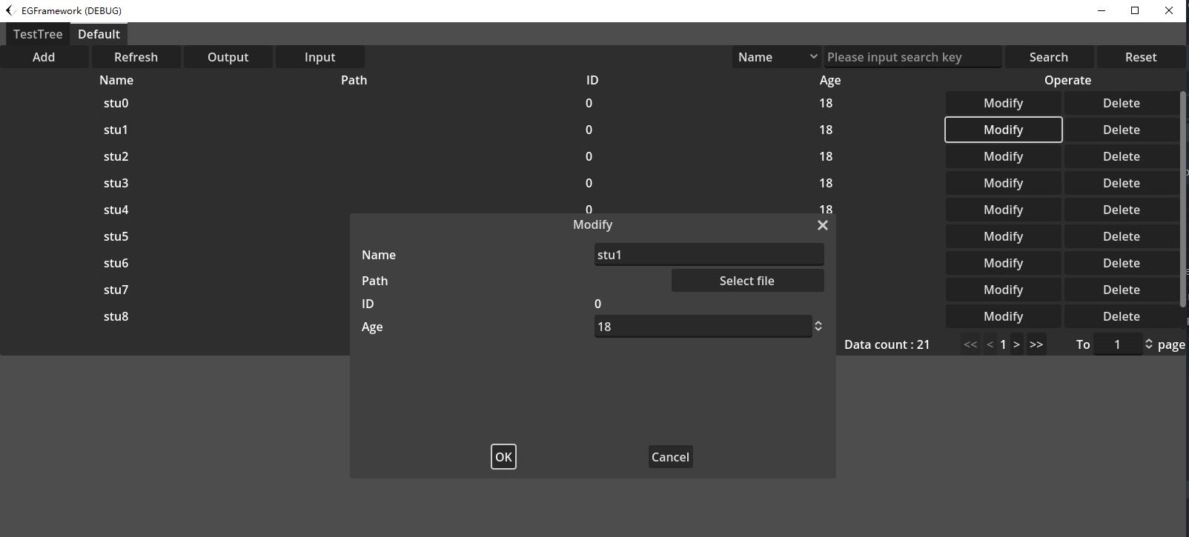Delete the stu3 row
Image resolution: width=1189 pixels, height=537 pixels.
point(1121,183)
